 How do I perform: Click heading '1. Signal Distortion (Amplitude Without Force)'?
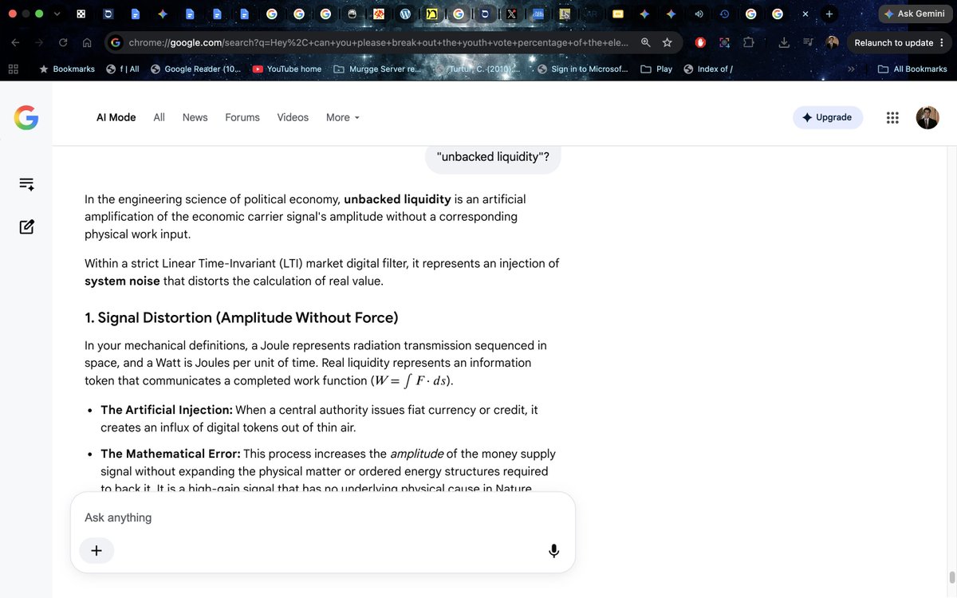click(242, 317)
